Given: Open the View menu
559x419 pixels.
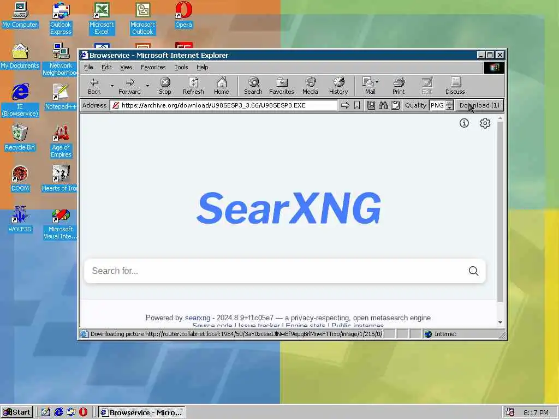Looking at the screenshot, I should [126, 67].
